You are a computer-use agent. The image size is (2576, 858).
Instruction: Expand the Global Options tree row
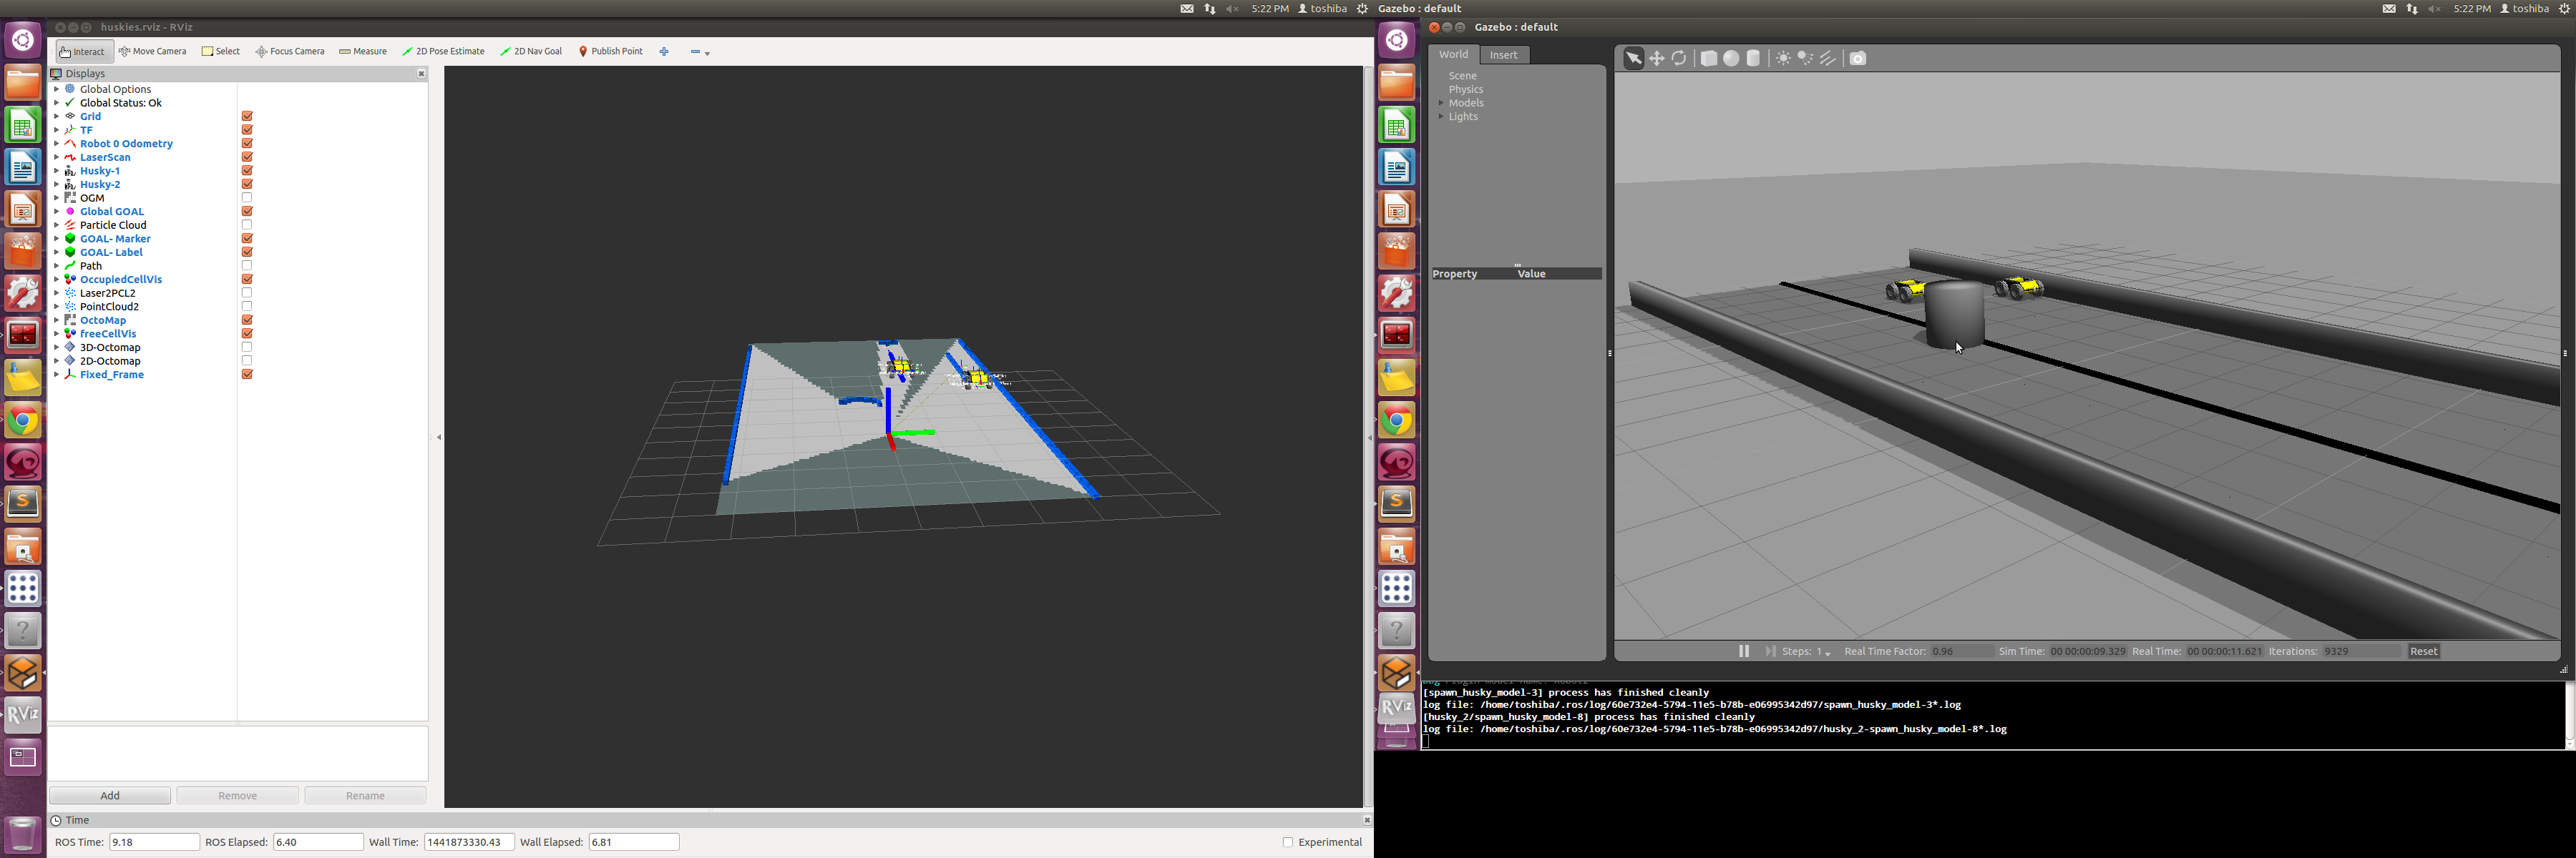tap(57, 89)
